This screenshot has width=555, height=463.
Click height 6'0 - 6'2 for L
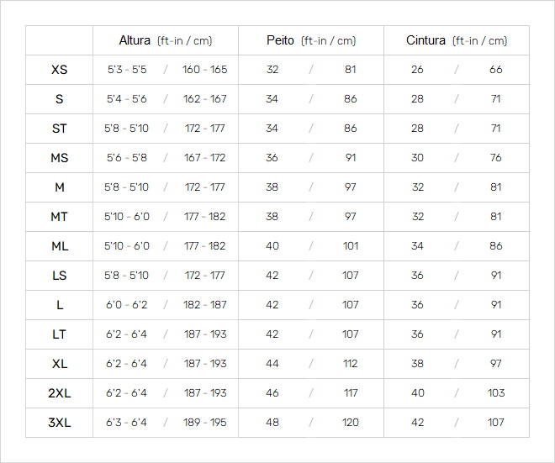coord(126,304)
